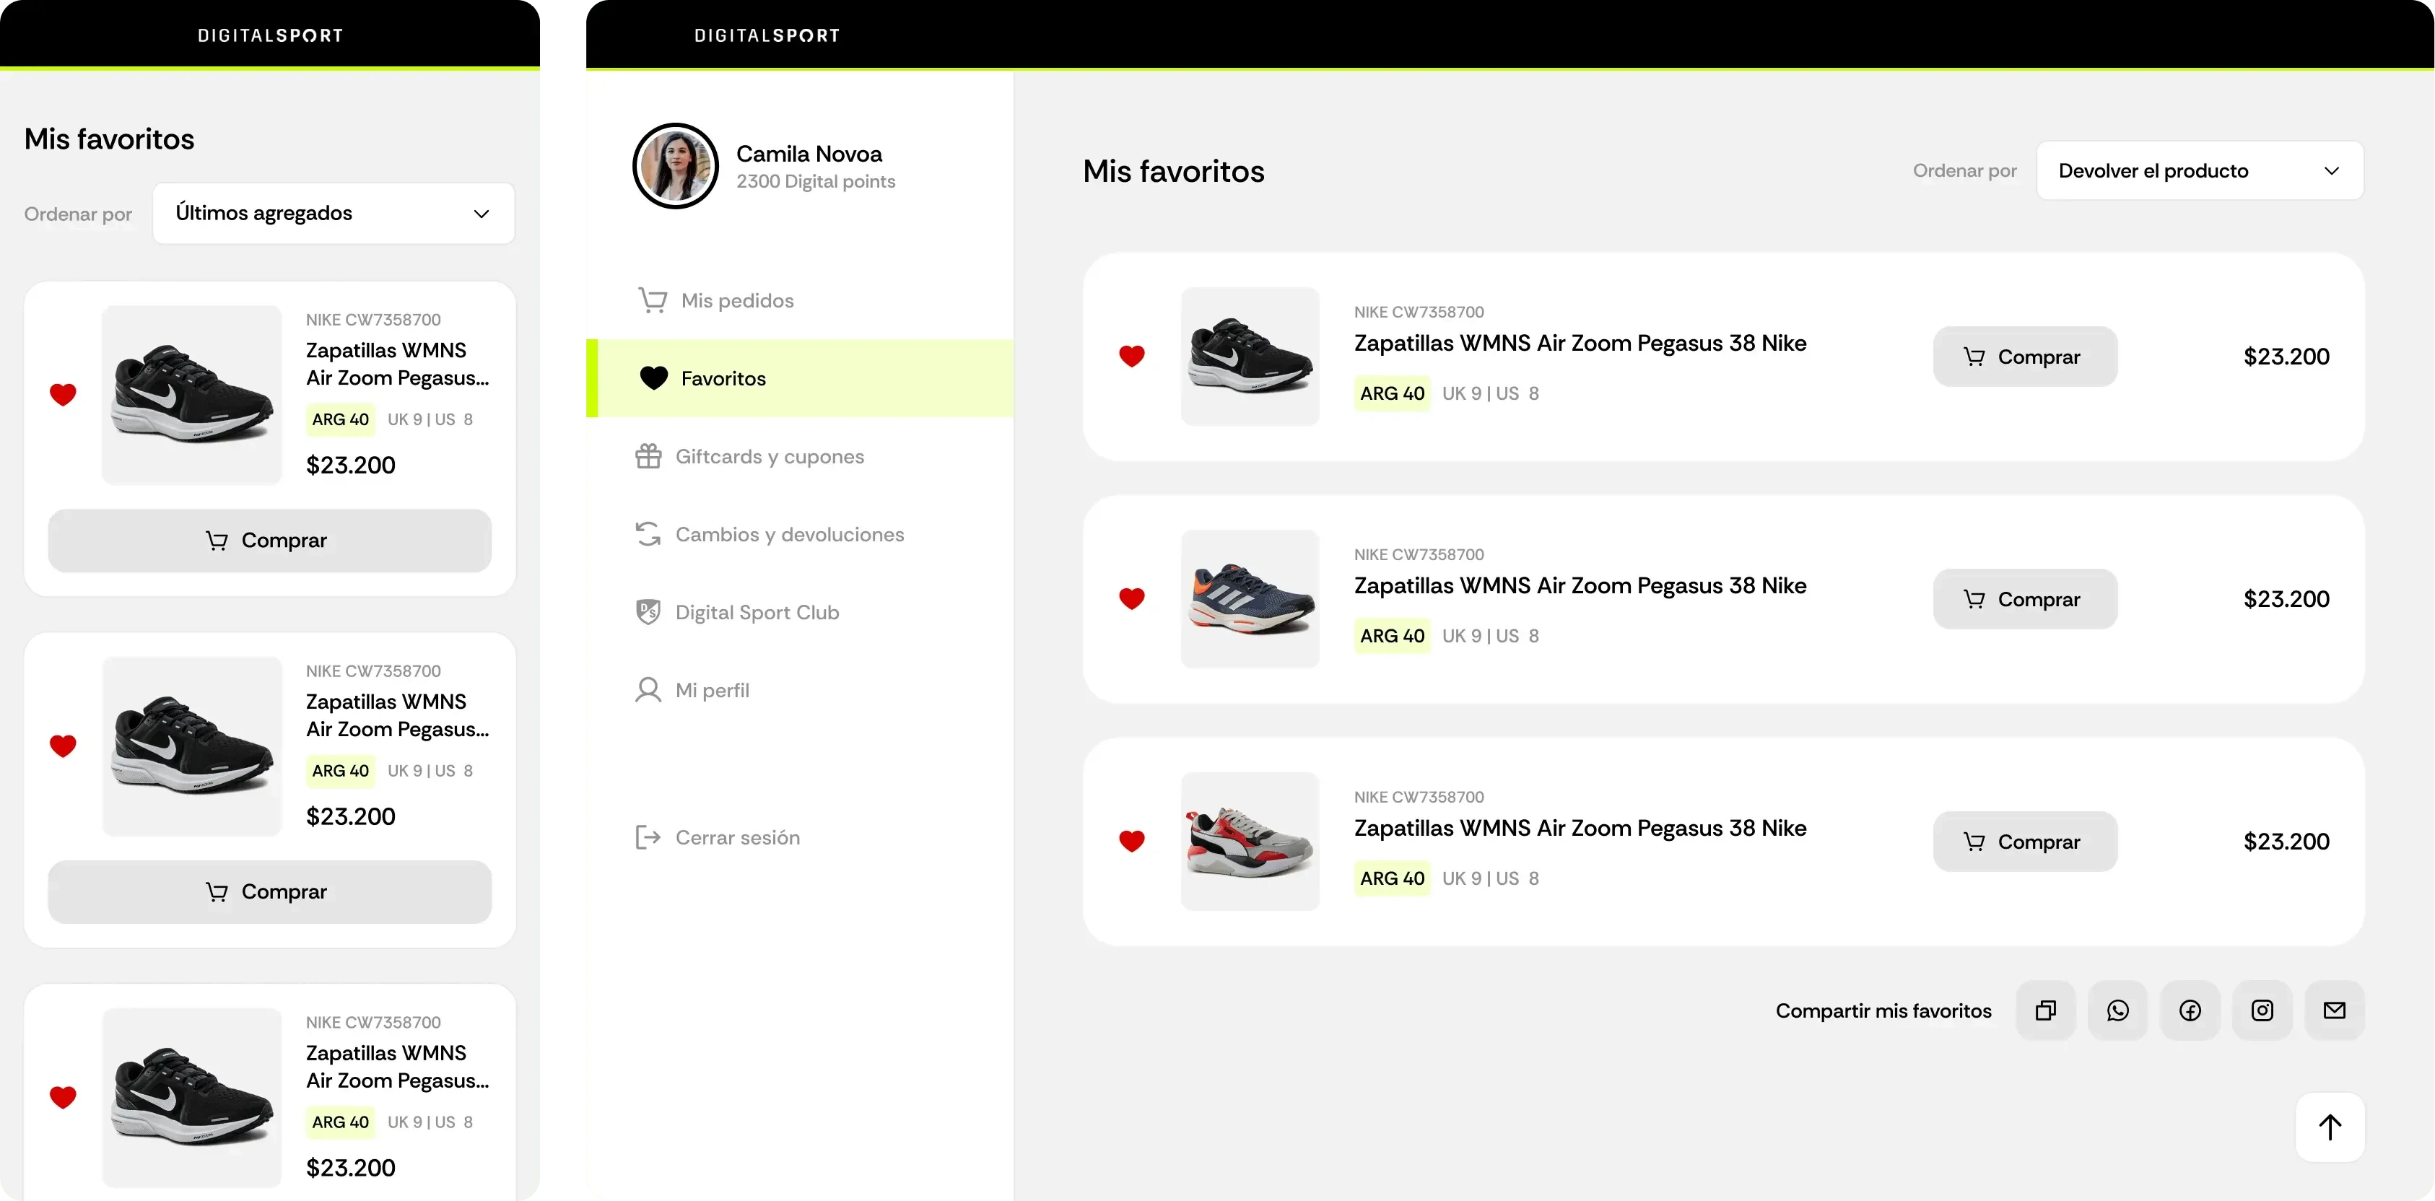Open the red and grey Puma shoe thumbnail
The image size is (2435, 1201).
click(x=1250, y=841)
